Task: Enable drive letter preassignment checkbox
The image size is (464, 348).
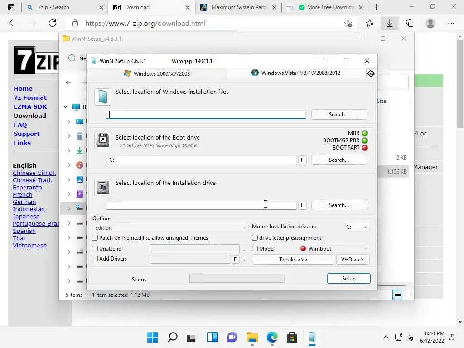Action: coord(255,238)
